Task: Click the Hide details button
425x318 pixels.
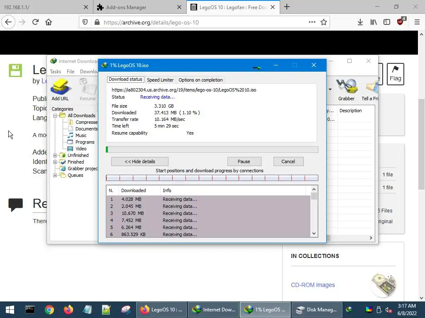Action: pyautogui.click(x=140, y=161)
